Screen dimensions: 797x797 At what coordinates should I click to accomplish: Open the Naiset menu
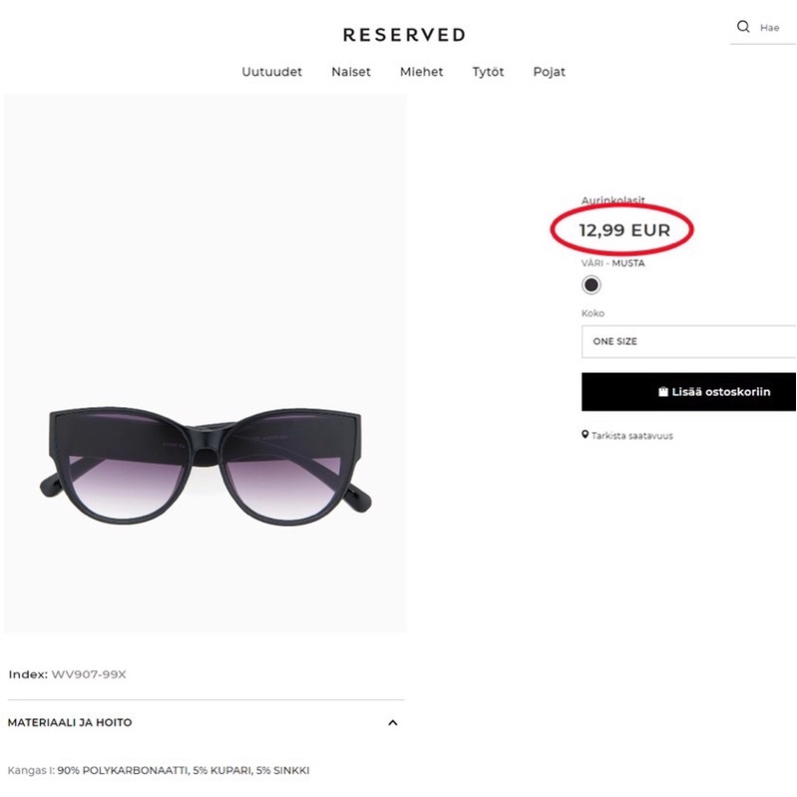pos(351,72)
